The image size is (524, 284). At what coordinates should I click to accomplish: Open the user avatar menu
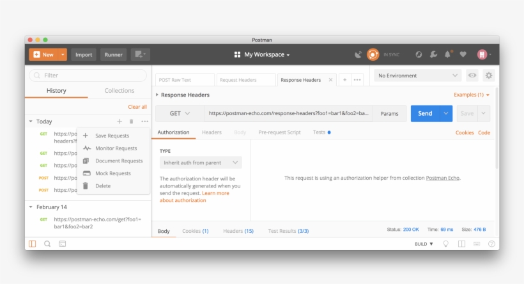click(484, 54)
